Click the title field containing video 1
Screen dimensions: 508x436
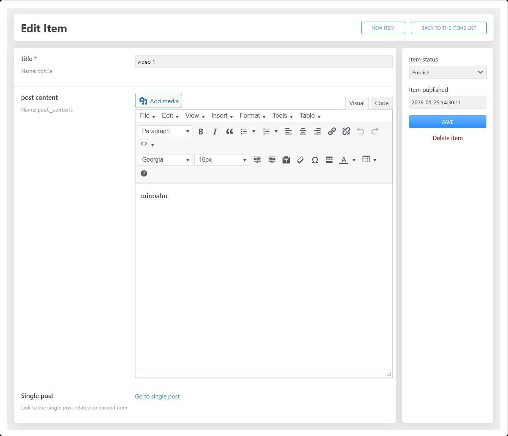point(264,62)
